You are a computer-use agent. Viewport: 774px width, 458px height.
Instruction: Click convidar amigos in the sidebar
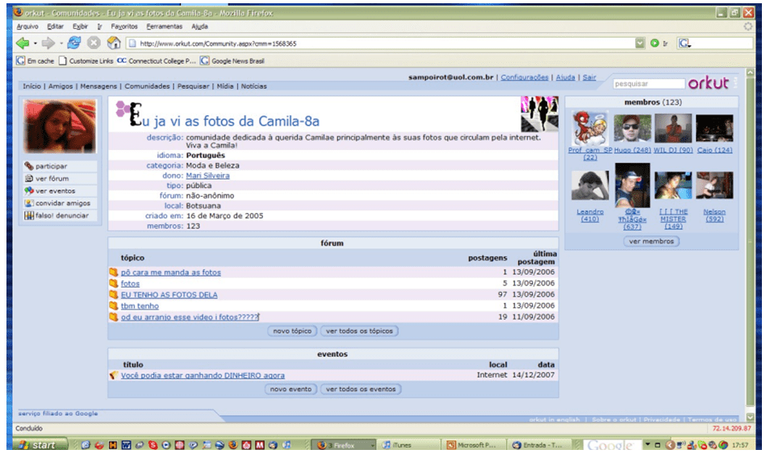63,203
